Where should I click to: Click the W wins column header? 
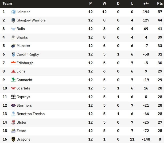(x=104, y=3)
